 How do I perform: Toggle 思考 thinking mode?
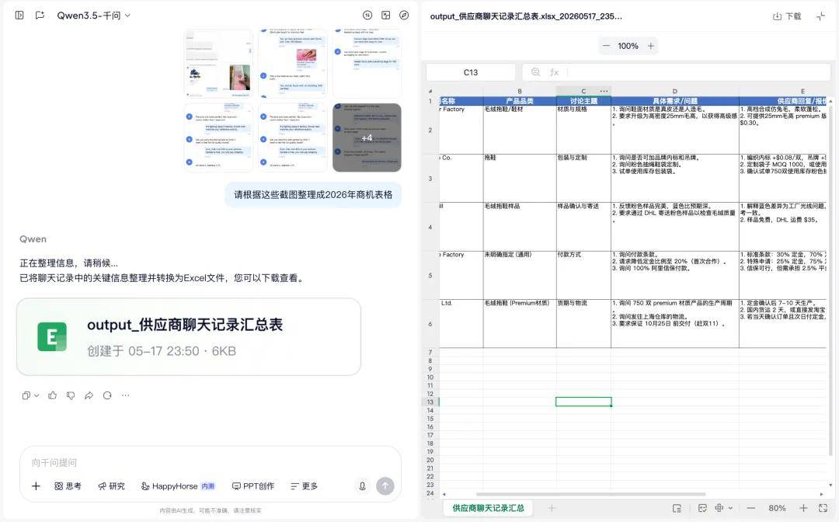(x=68, y=485)
